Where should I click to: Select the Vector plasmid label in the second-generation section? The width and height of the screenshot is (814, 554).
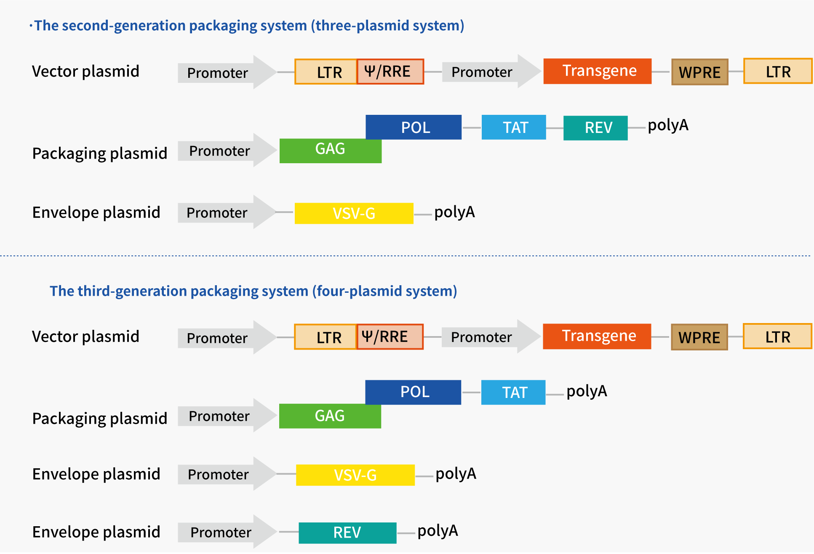pos(85,72)
